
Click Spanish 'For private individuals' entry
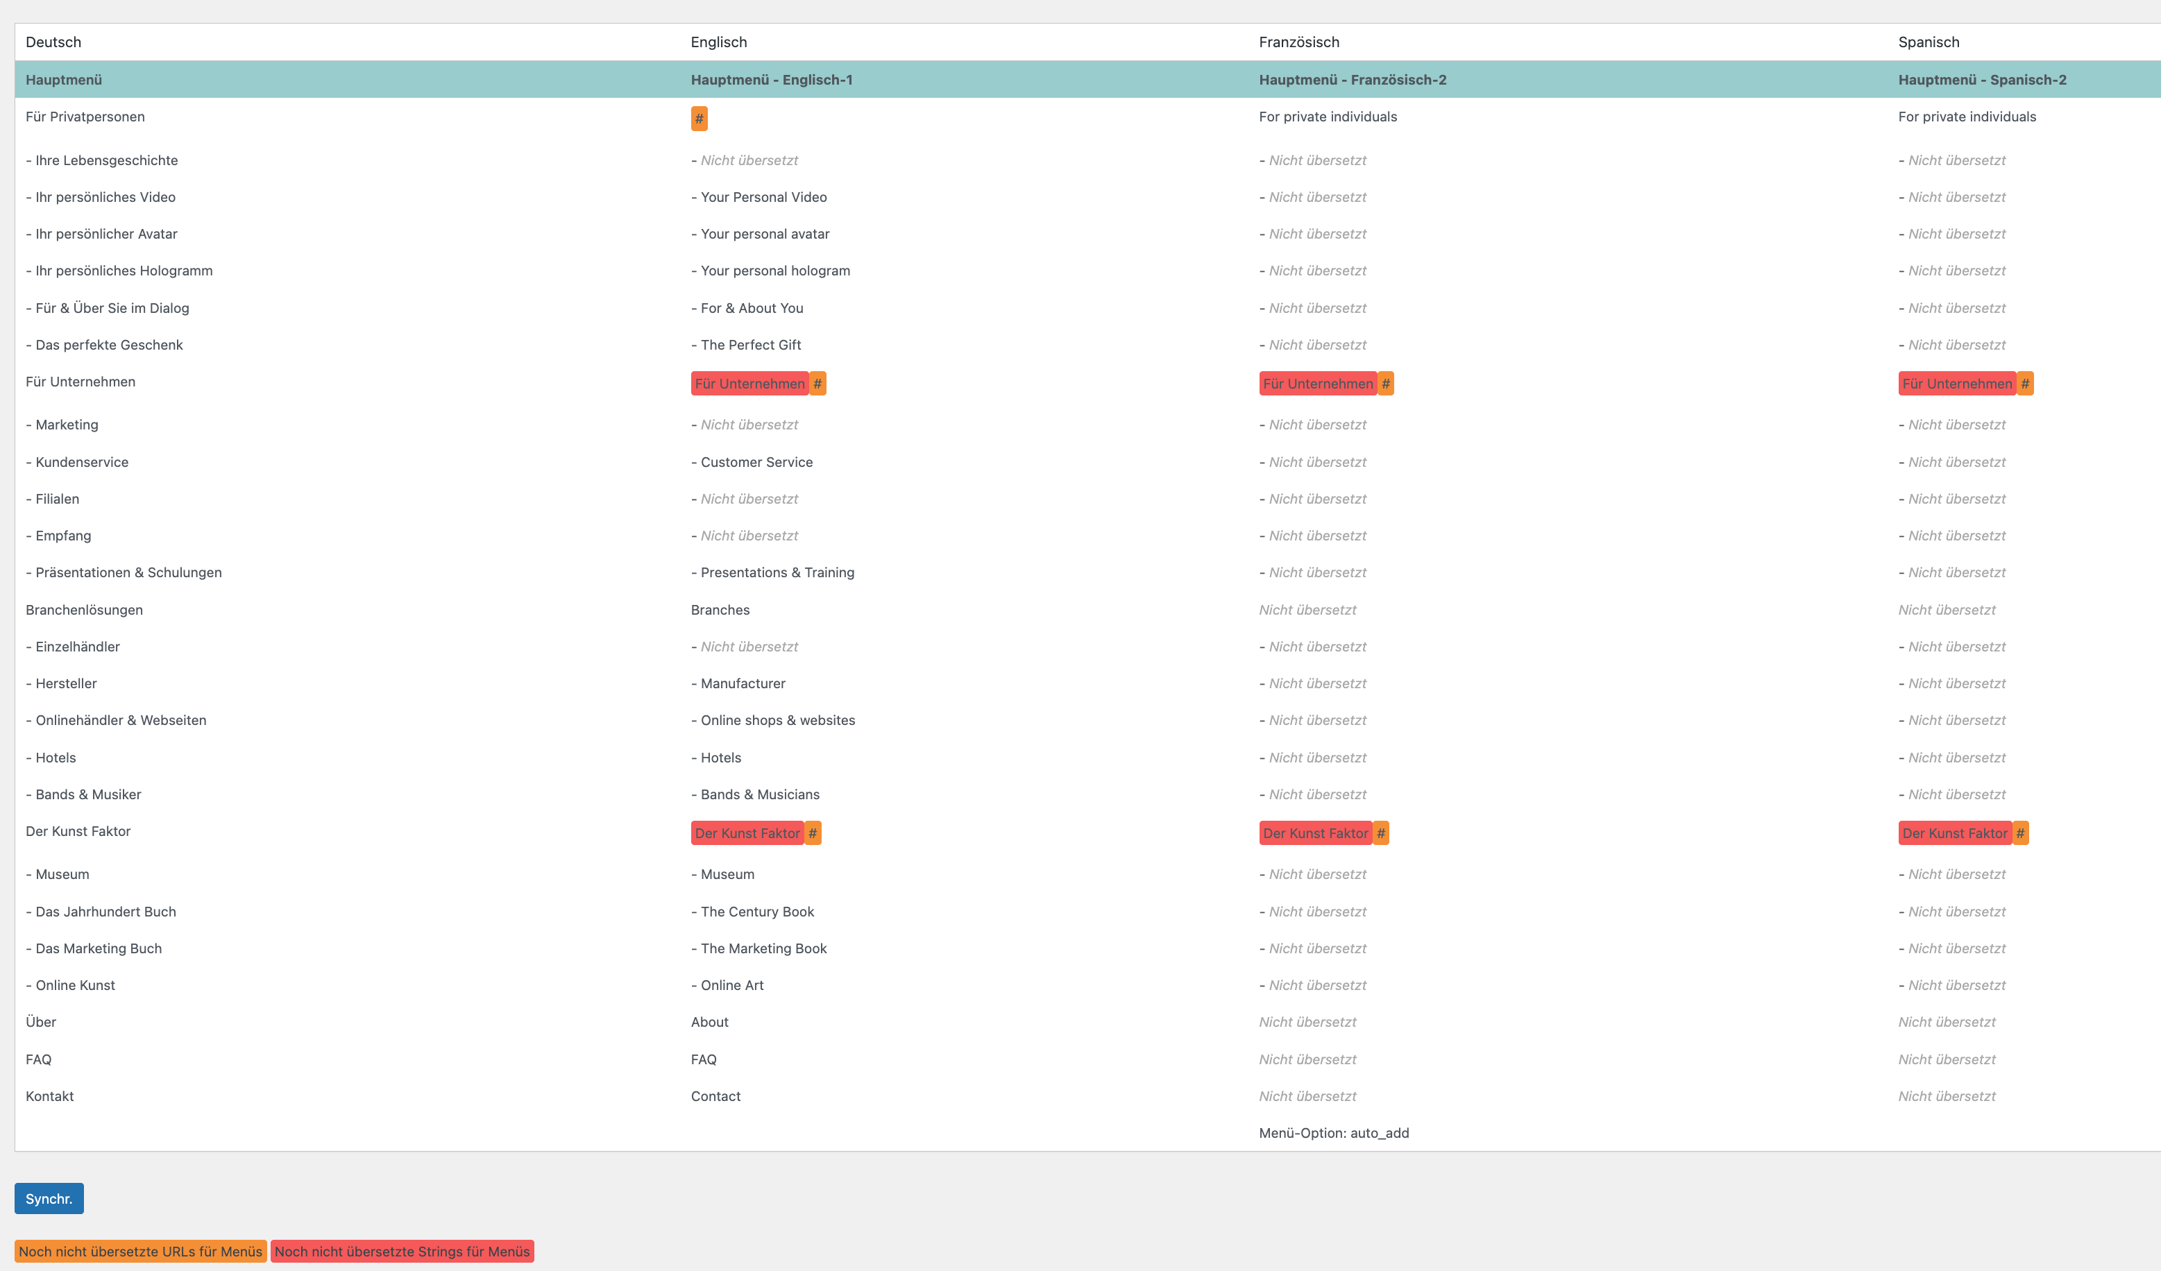click(1967, 117)
